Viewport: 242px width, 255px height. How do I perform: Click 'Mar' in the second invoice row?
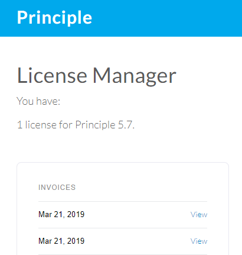tap(45, 241)
